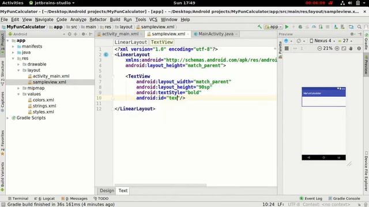Zoom out the preview with minus icon
Screen dimensions: 369x207
[319, 48]
